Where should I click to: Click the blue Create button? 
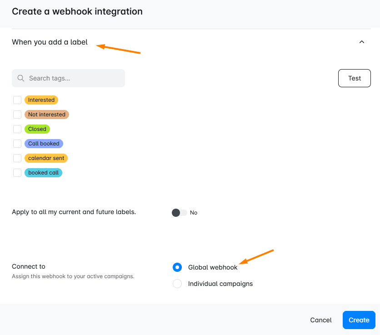359,320
